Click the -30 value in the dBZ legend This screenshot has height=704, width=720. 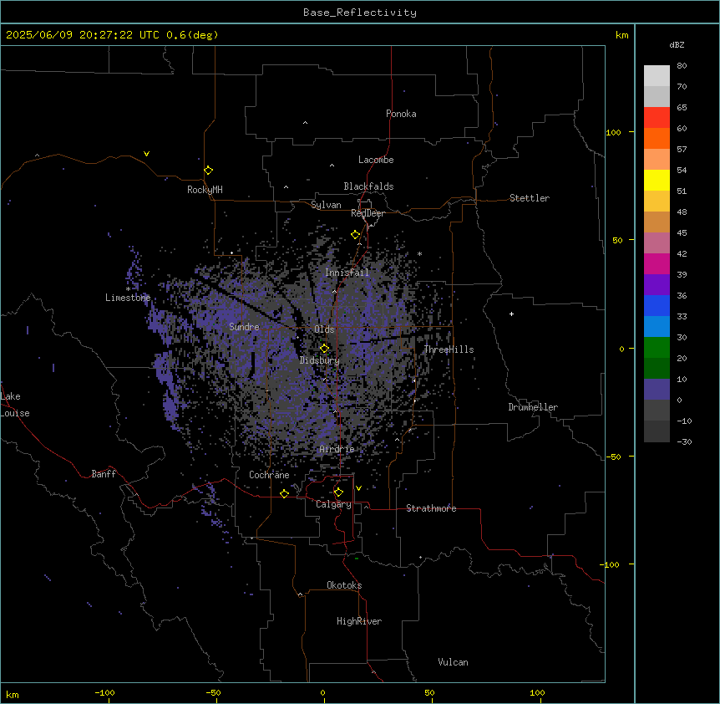(x=684, y=442)
